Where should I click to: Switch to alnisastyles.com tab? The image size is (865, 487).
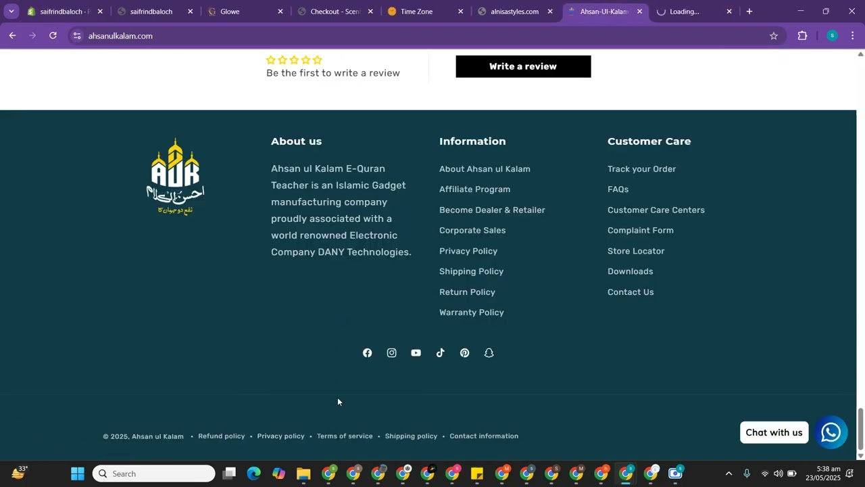[x=516, y=11]
